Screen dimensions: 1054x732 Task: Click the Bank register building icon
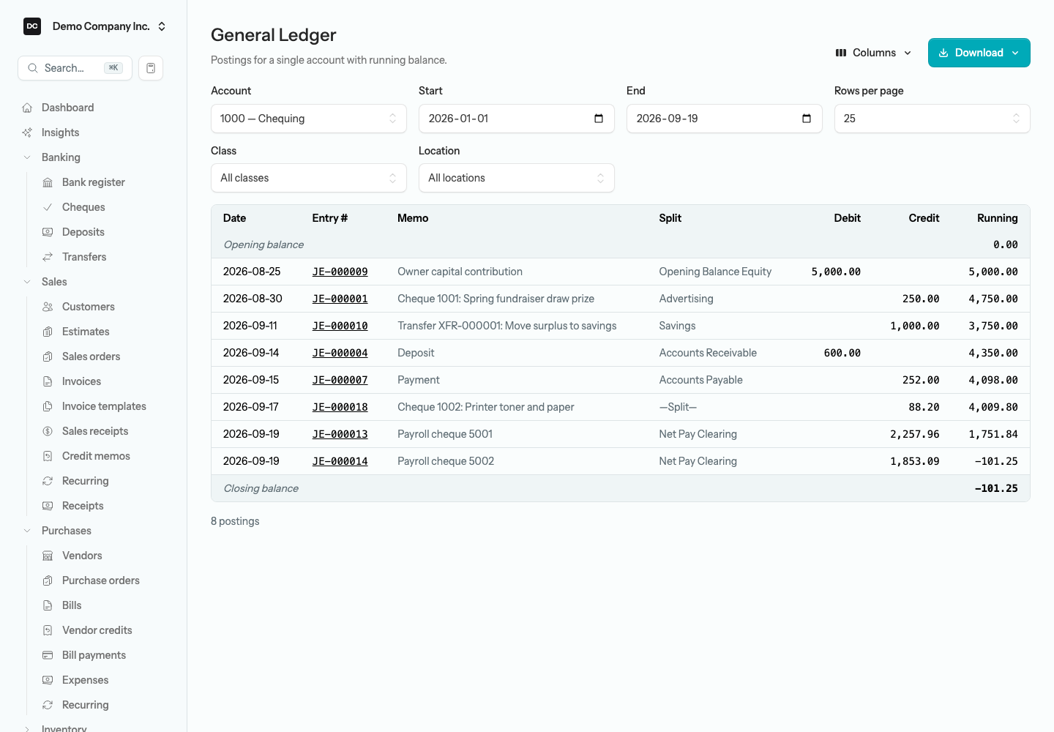pos(48,182)
